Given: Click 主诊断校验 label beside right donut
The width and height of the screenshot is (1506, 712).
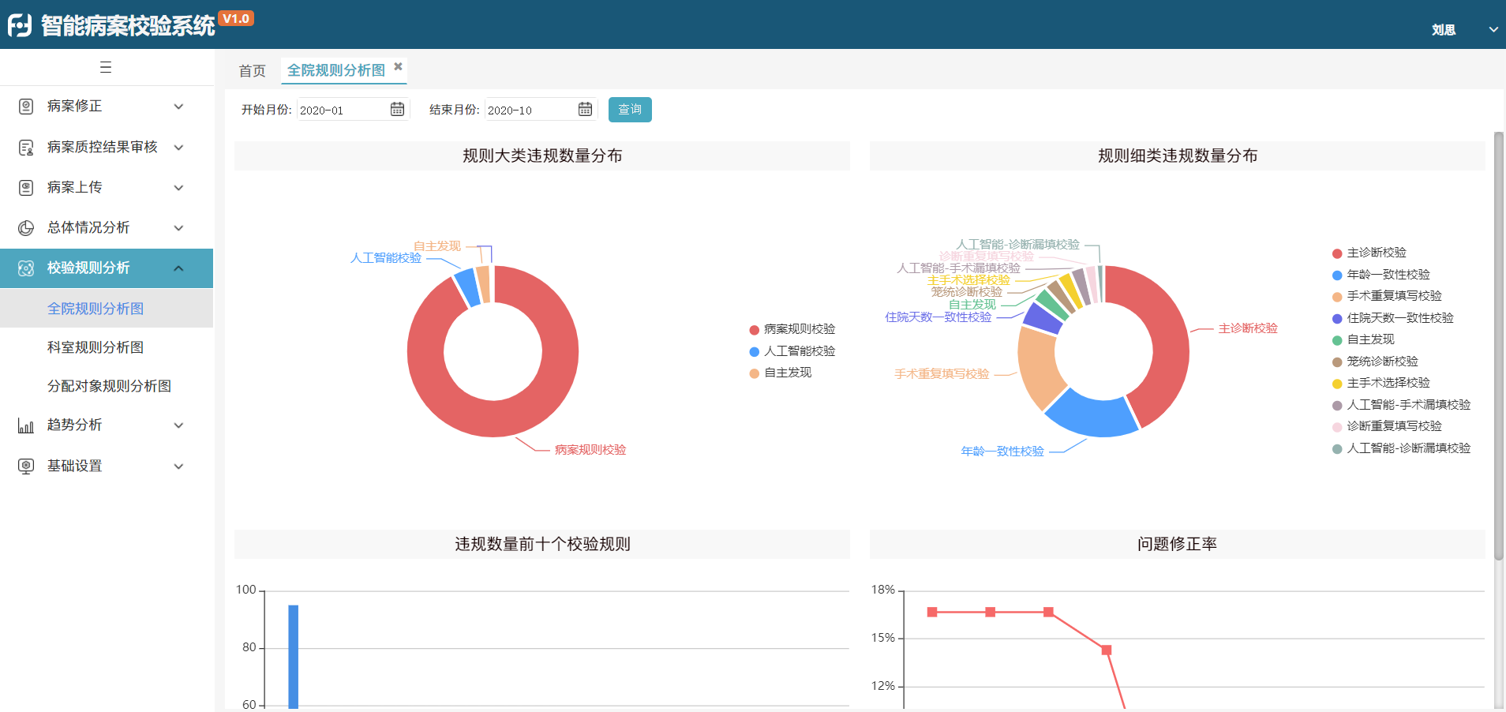Looking at the screenshot, I should click(x=1248, y=328).
